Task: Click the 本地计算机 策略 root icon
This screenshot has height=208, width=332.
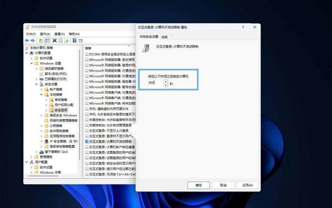Action: 27,48
